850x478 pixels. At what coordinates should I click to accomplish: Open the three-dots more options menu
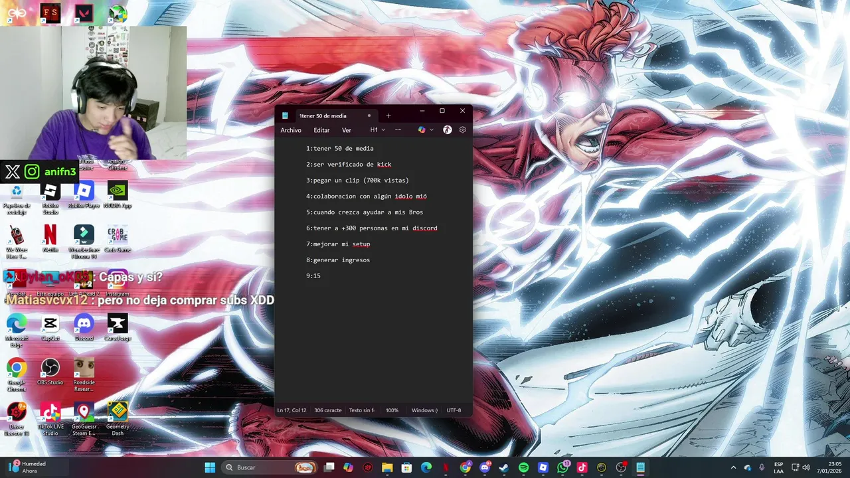point(398,130)
